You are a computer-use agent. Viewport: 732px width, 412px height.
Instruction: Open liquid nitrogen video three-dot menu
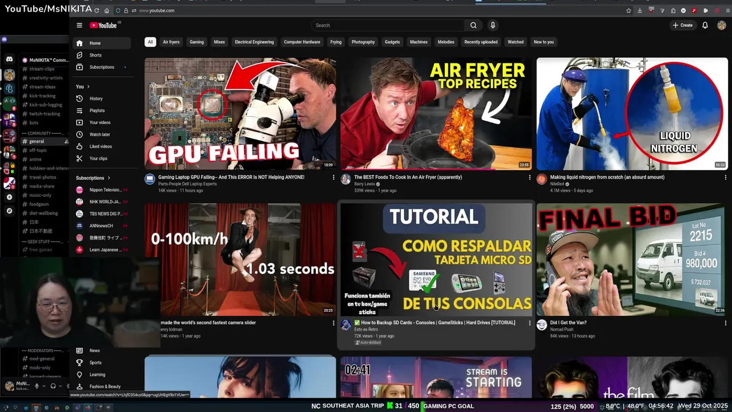(x=726, y=177)
